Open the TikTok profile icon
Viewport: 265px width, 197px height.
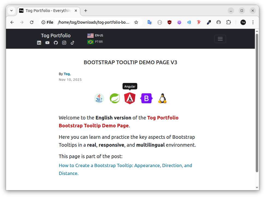72,43
